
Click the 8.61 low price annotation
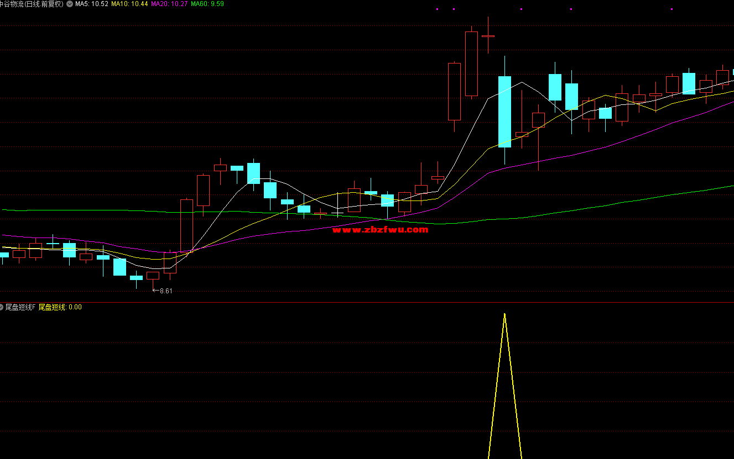pos(163,291)
